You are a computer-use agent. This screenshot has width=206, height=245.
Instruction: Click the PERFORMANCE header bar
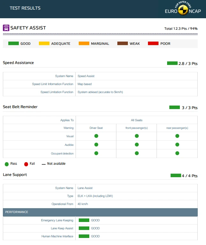[100, 212]
